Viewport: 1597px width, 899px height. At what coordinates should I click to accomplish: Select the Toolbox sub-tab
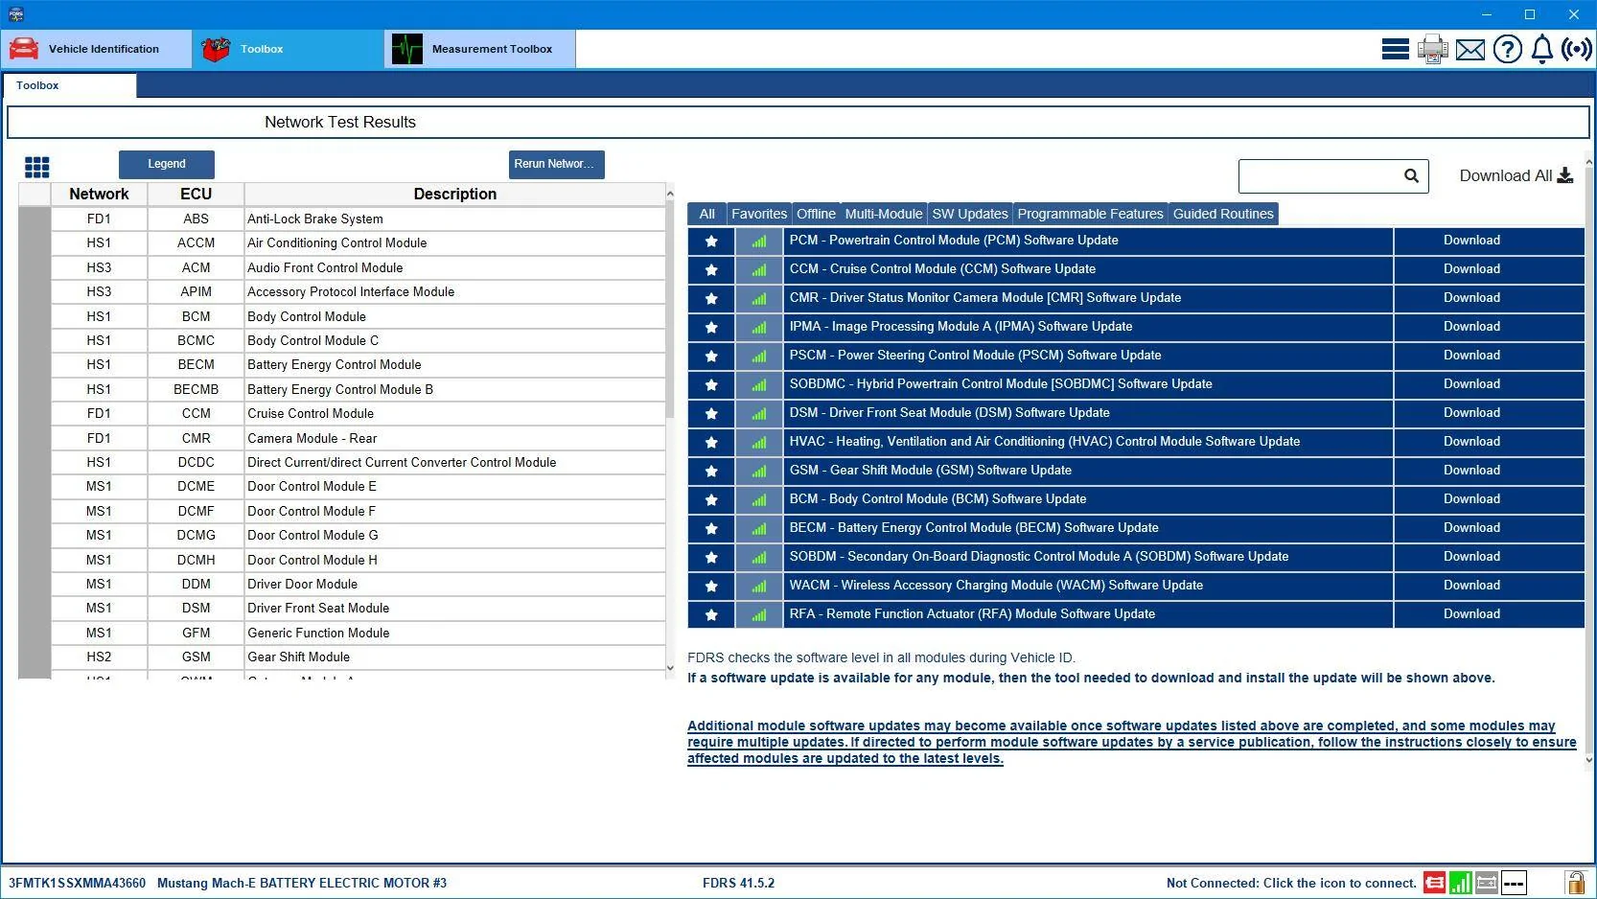(x=69, y=85)
